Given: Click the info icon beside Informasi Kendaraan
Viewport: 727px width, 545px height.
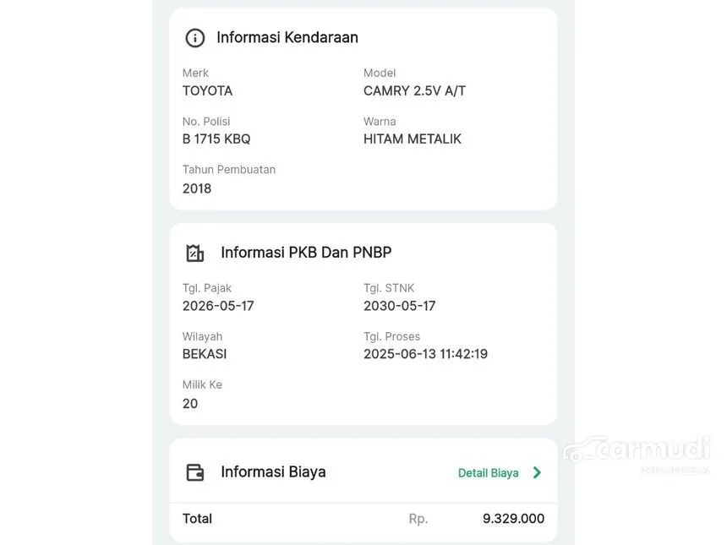Looking at the screenshot, I should (x=195, y=38).
